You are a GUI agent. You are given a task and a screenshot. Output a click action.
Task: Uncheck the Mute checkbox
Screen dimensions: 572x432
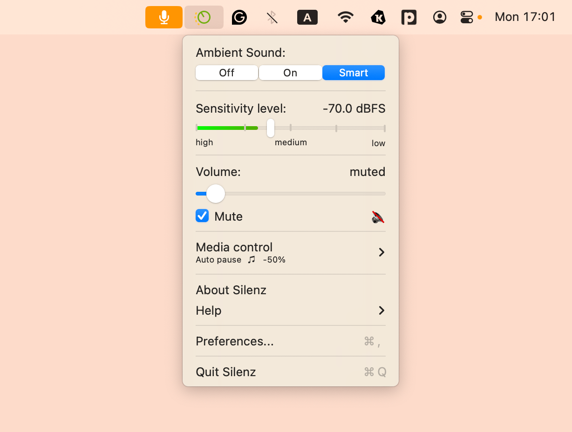coord(202,216)
